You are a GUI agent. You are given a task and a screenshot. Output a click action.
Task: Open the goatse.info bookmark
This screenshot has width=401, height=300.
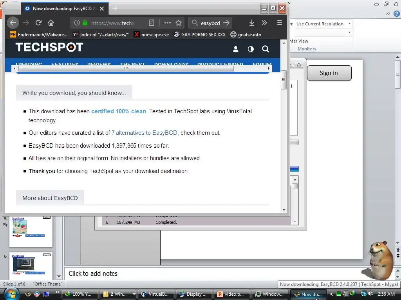pos(246,34)
